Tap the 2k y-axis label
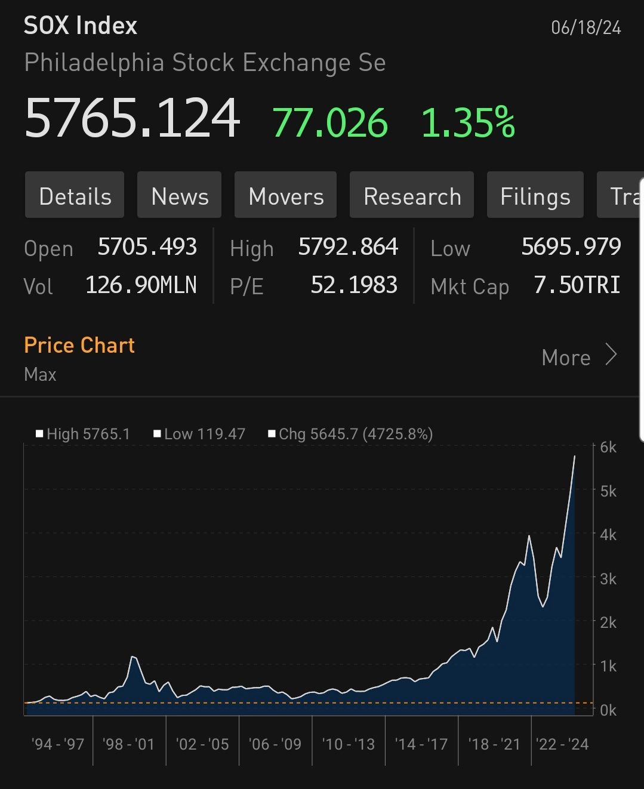 [608, 622]
